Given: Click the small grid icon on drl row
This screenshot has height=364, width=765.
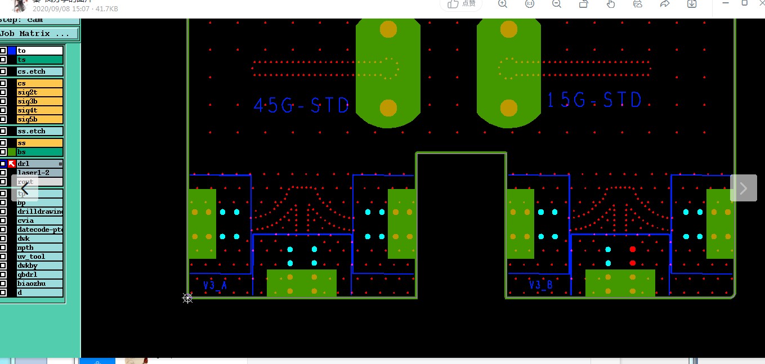Looking at the screenshot, I should pos(60,164).
